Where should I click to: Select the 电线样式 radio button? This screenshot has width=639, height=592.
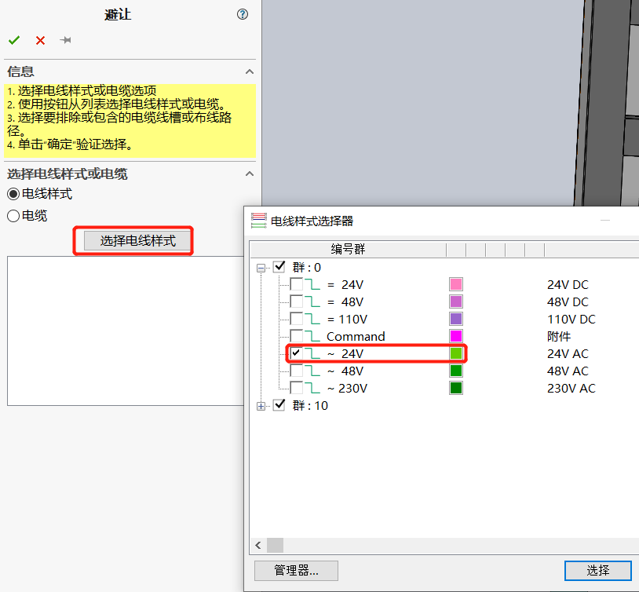coord(13,194)
